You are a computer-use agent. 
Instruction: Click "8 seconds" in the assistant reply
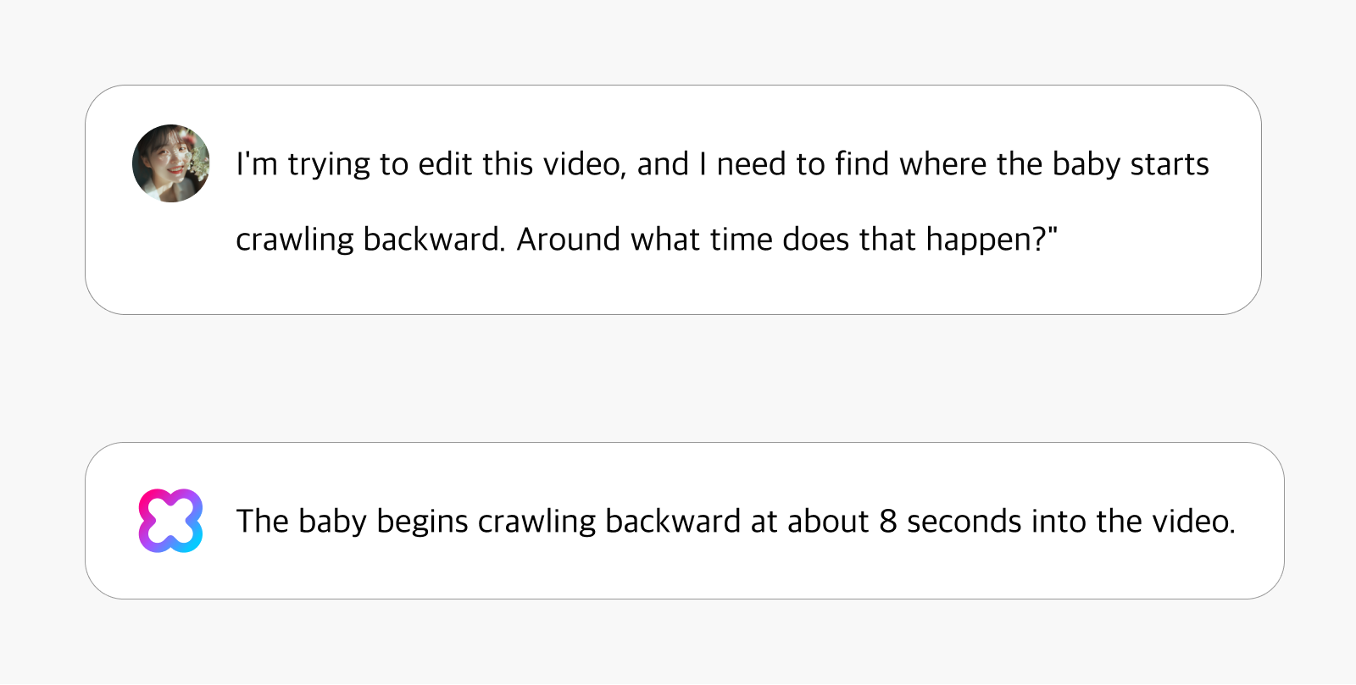[x=950, y=522]
